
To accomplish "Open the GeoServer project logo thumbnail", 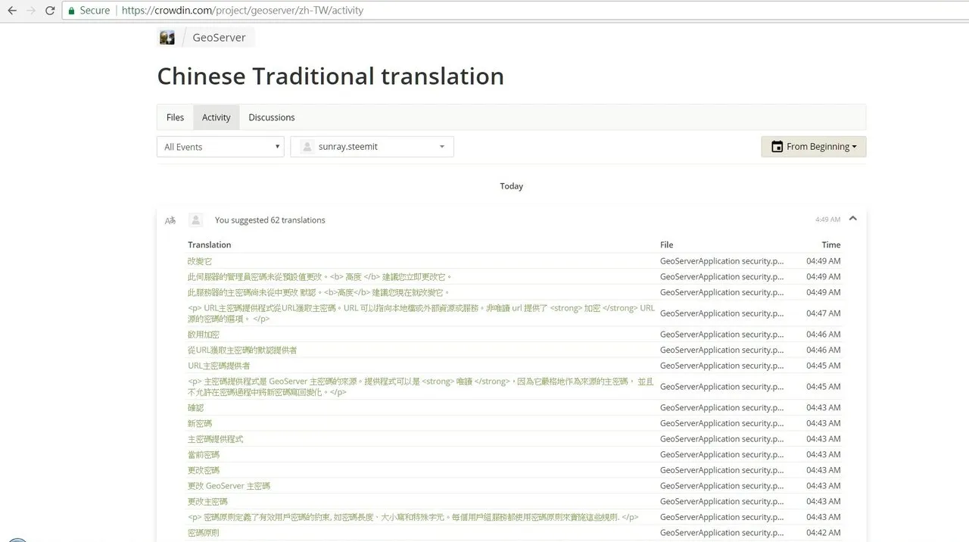I will tap(167, 37).
